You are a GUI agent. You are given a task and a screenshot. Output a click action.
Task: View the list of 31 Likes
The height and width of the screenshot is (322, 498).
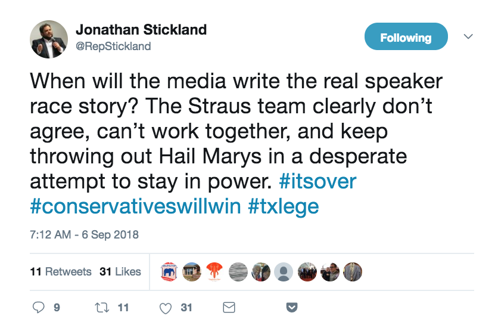click(x=120, y=272)
